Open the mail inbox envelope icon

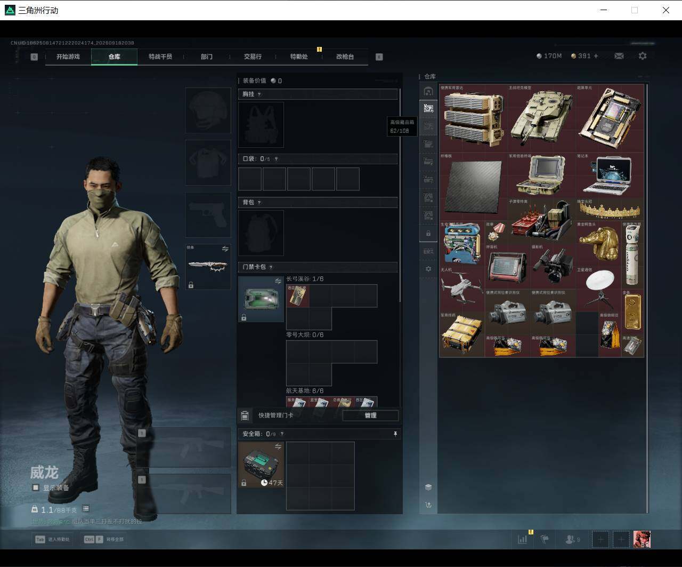pyautogui.click(x=619, y=56)
